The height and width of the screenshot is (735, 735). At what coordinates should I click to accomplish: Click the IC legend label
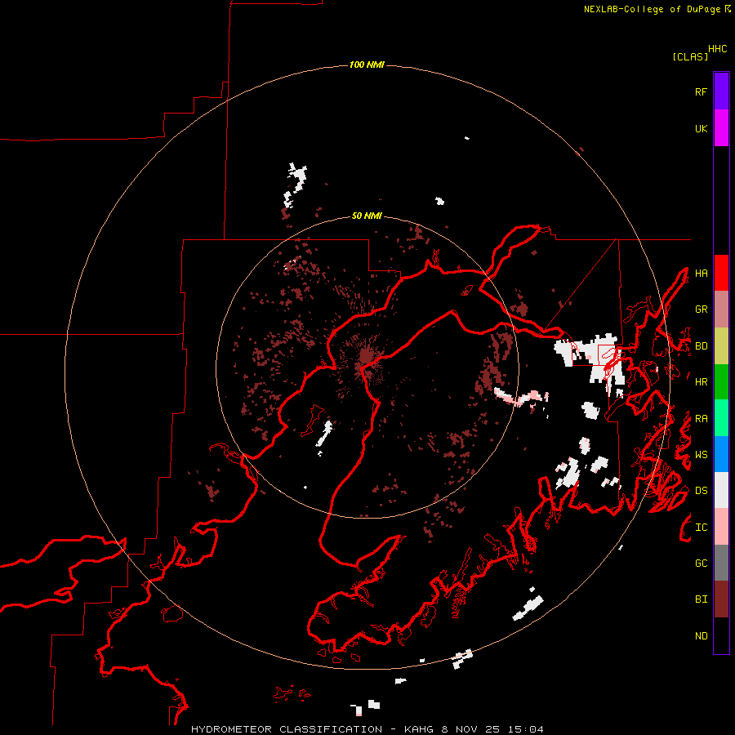(701, 528)
